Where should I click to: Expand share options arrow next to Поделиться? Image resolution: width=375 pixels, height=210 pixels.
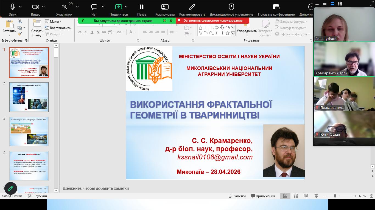126,7
